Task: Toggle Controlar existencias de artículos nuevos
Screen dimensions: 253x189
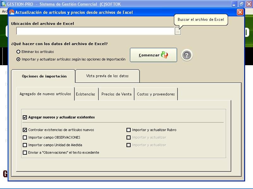Action: (x=25, y=130)
